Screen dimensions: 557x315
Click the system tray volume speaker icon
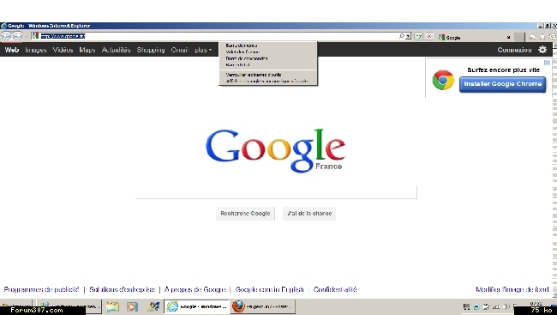coord(506,306)
